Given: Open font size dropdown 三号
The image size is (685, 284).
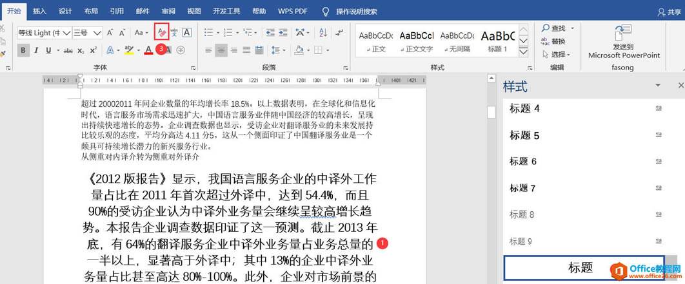Looking at the screenshot, I should tap(98, 33).
